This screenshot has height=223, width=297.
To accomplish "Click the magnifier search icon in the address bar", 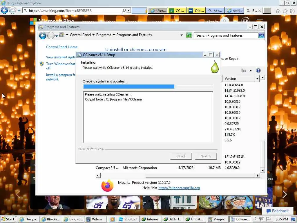I will click(x=124, y=11).
